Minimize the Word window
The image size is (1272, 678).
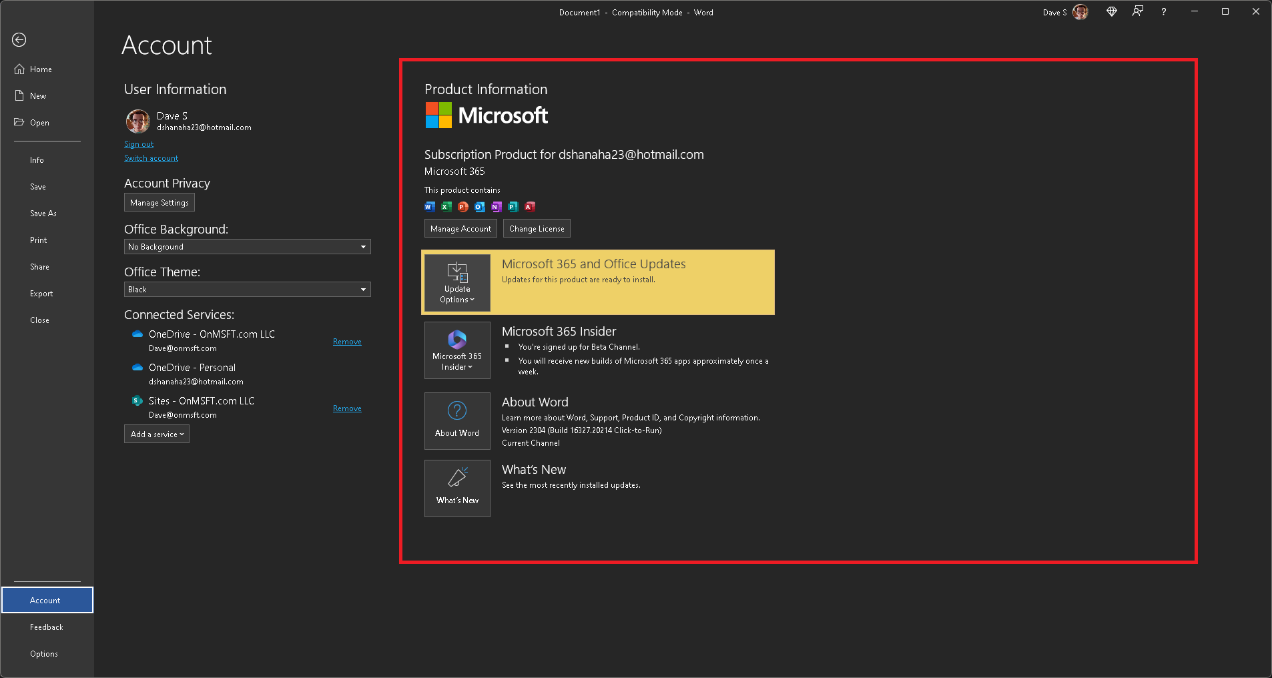click(1195, 12)
